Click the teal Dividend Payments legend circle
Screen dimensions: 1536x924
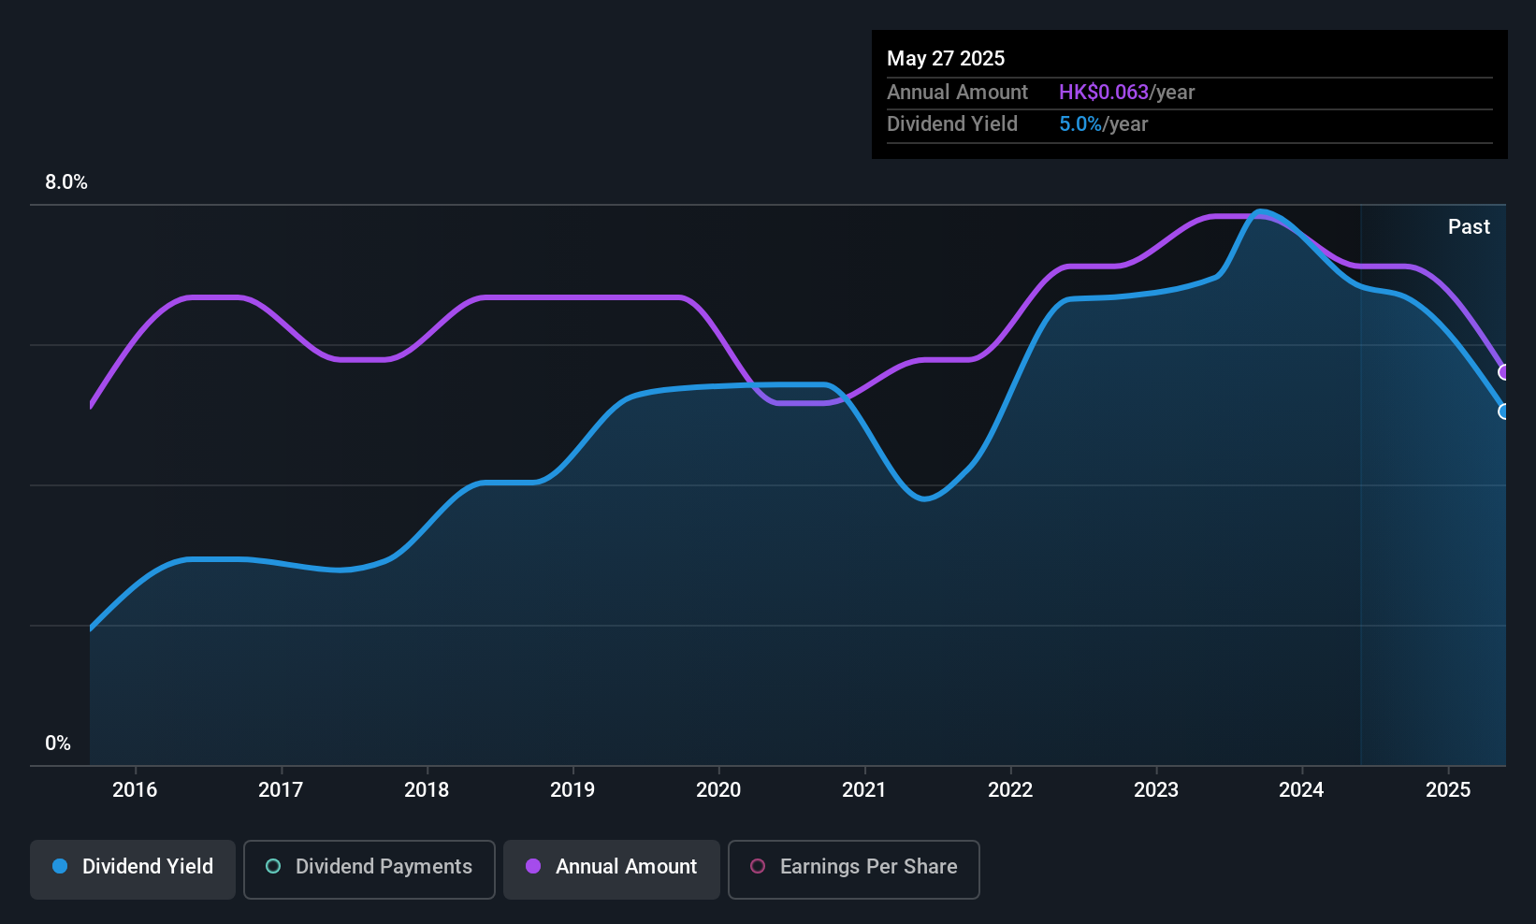pyautogui.click(x=273, y=866)
